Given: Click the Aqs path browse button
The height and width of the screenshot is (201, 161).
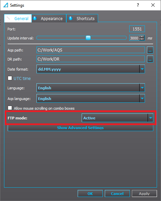Looking at the screenshot, I should pyautogui.click(x=150, y=50).
